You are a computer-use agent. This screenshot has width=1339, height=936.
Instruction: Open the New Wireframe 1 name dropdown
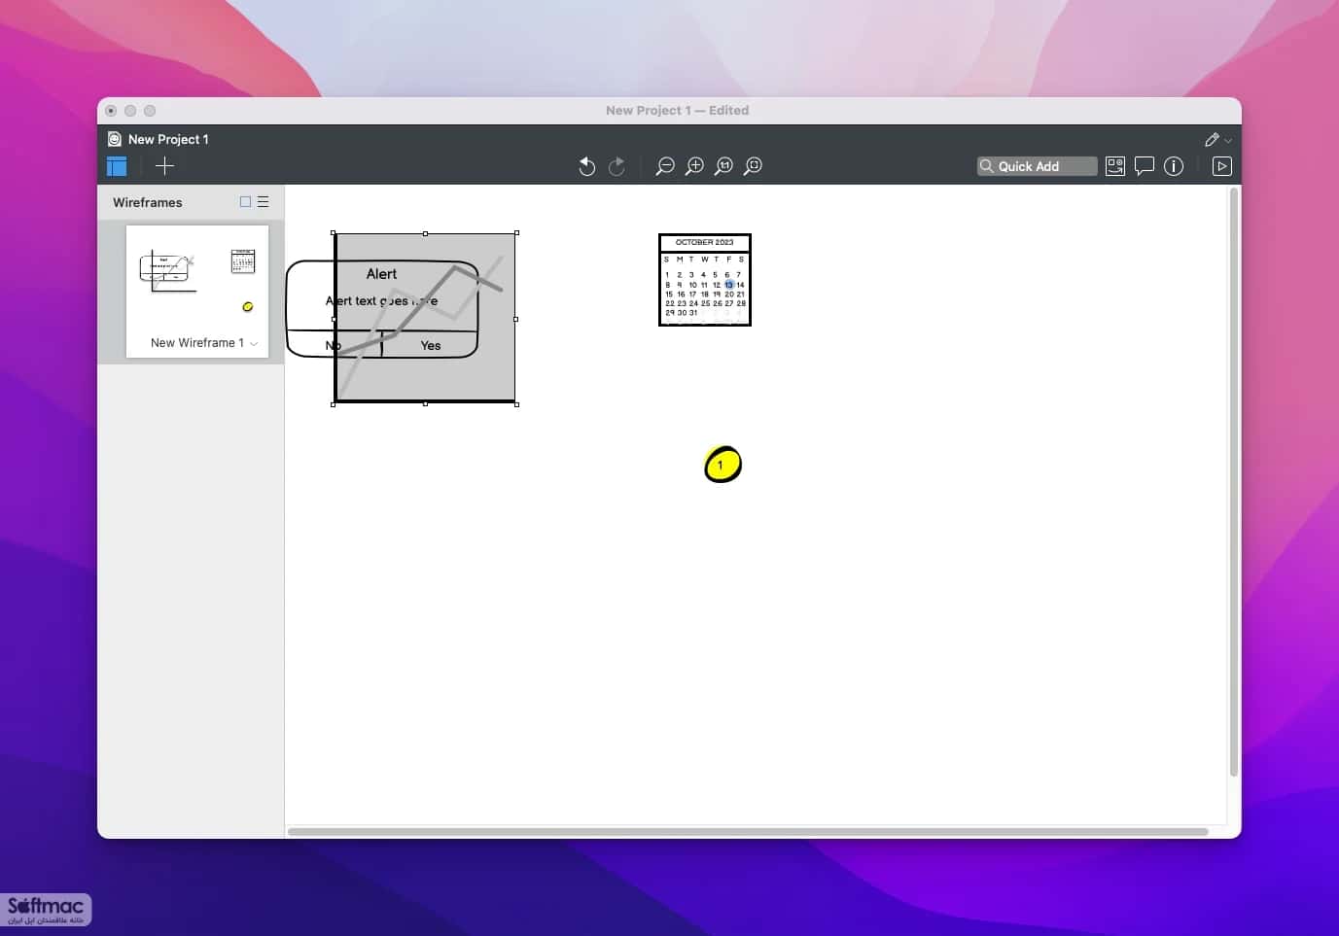pyautogui.click(x=254, y=343)
